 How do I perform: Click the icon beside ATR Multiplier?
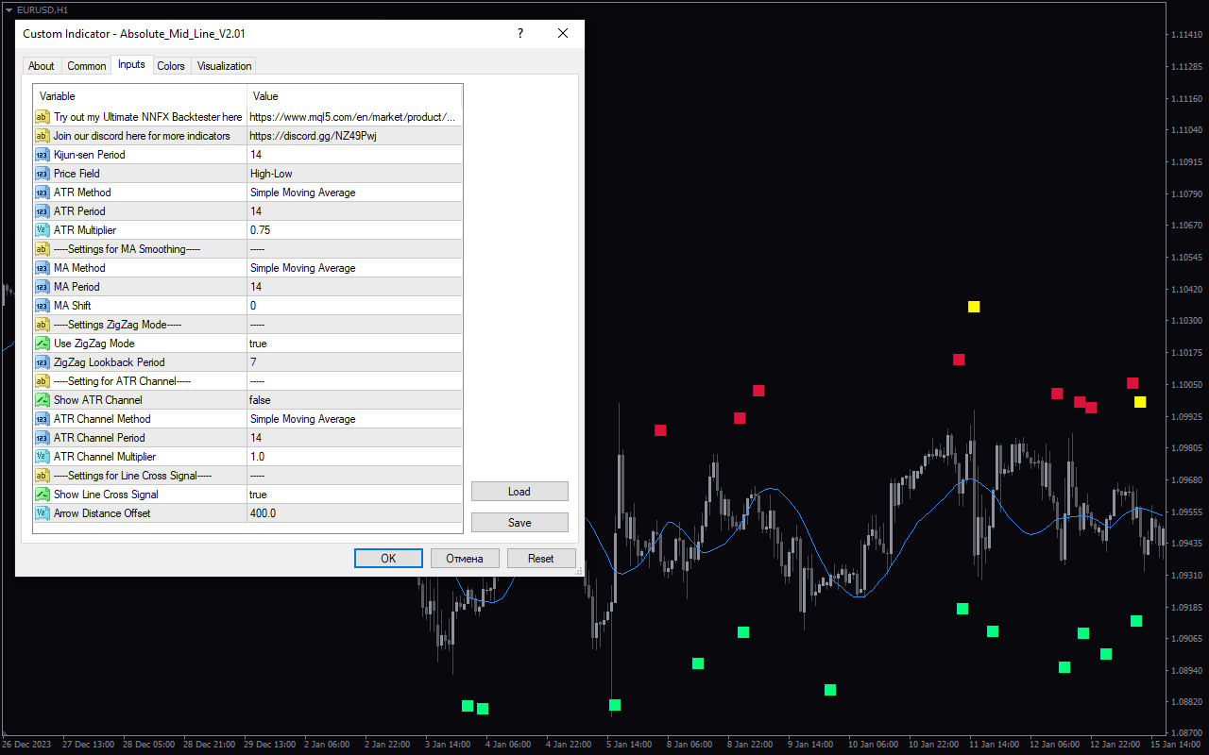pyautogui.click(x=43, y=230)
